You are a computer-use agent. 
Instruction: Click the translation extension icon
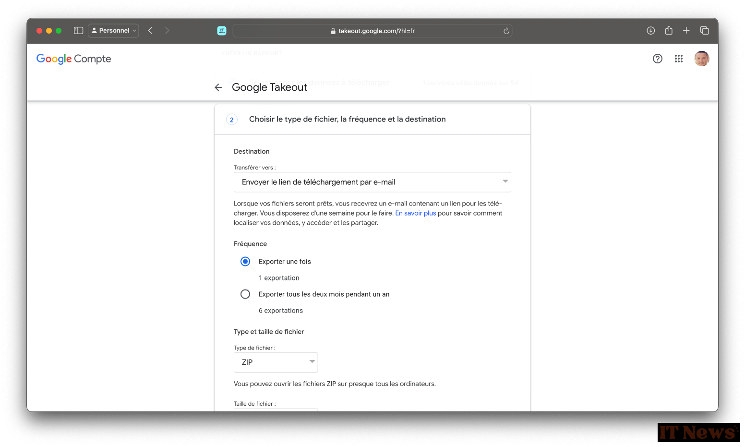[222, 31]
